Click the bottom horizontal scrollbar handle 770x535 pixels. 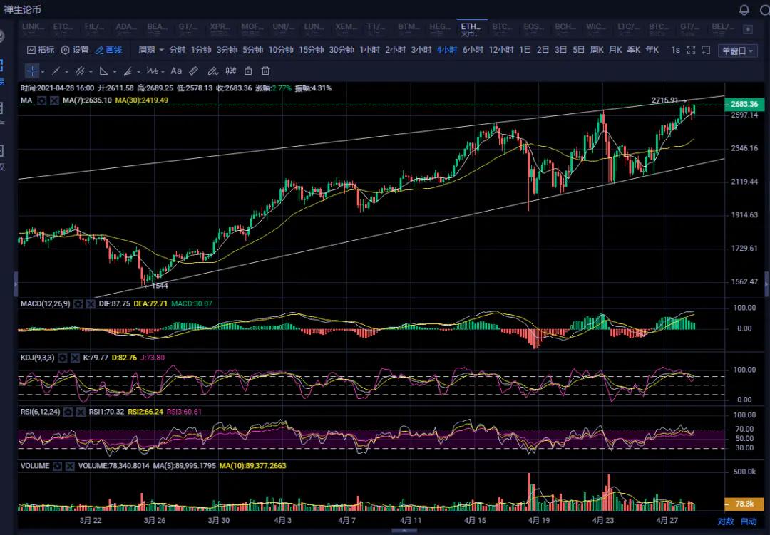click(404, 530)
